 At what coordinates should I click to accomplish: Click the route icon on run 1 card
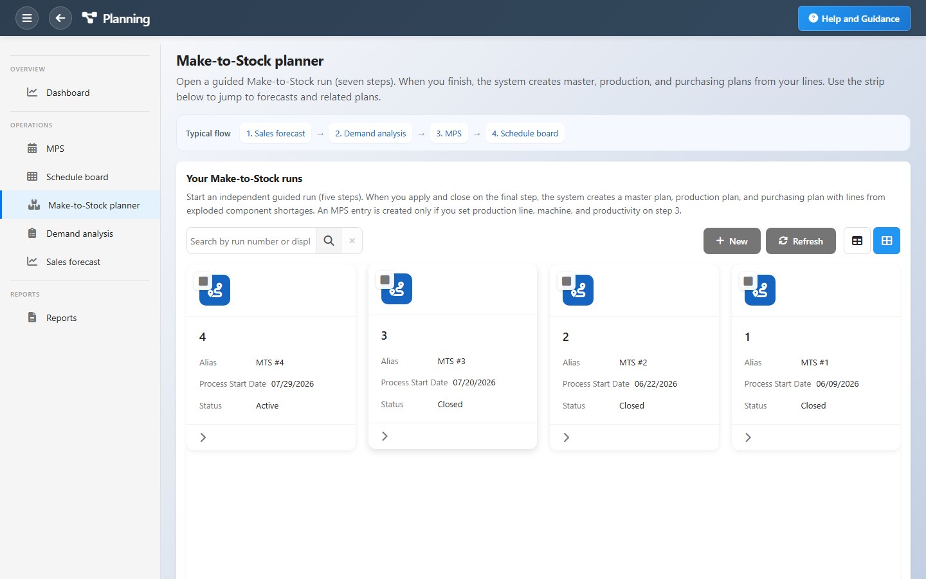pyautogui.click(x=760, y=290)
